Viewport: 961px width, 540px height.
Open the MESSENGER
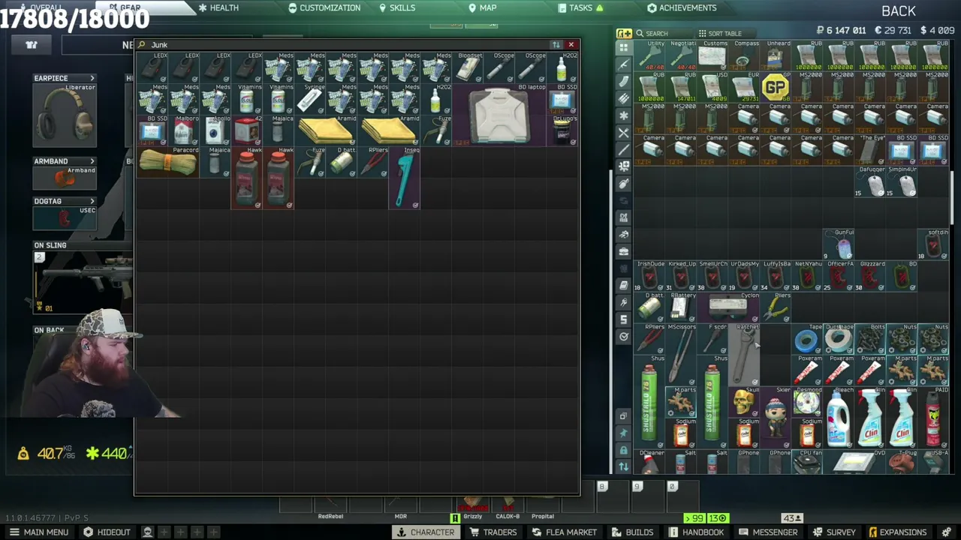pyautogui.click(x=768, y=532)
